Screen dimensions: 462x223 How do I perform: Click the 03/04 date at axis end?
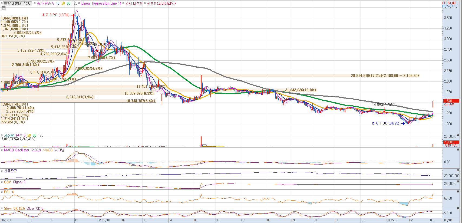pos(448,220)
